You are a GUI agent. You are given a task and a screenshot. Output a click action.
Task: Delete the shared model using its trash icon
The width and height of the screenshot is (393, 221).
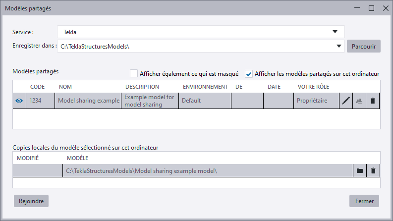373,101
